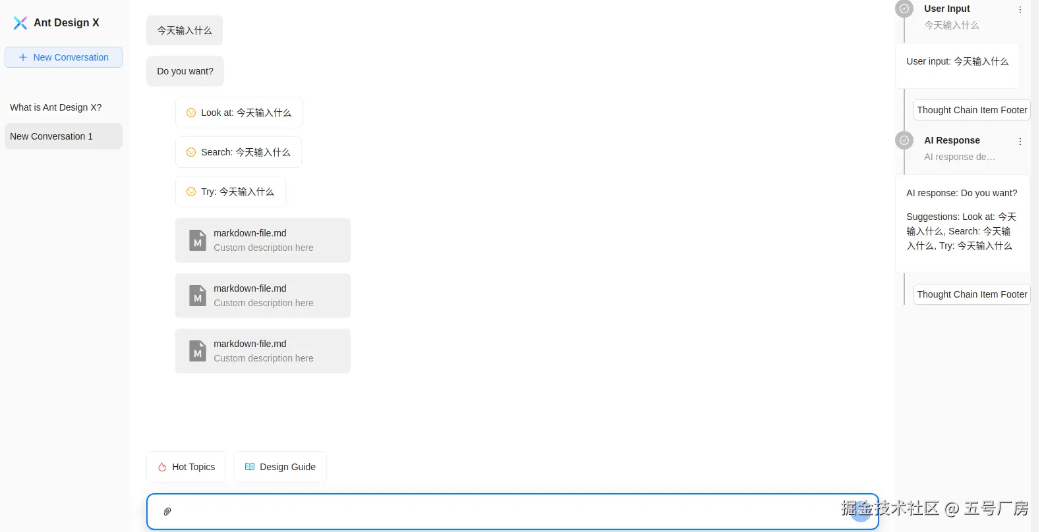Click the book icon on Design Guide
This screenshot has width=1044, height=532.
[250, 467]
